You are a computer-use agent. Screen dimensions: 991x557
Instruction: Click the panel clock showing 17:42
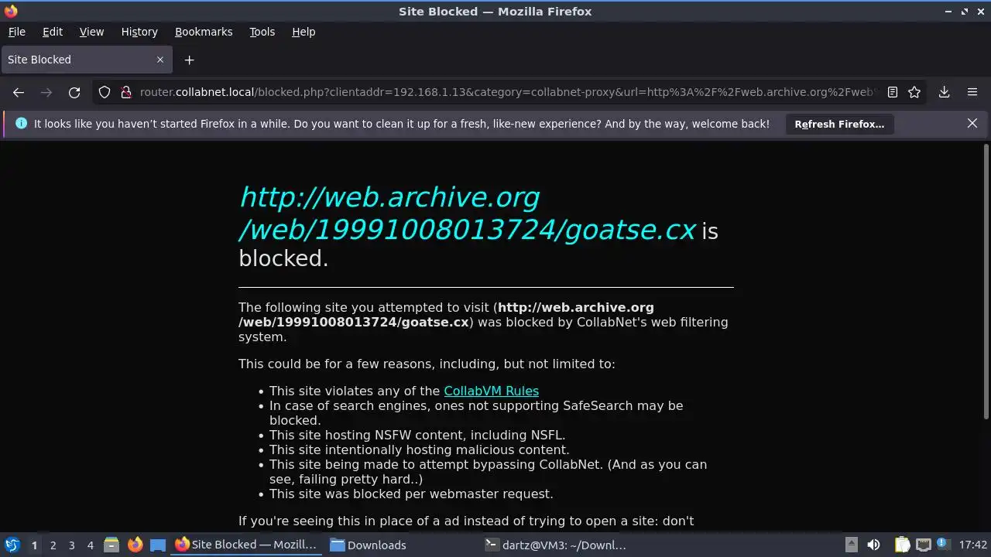point(972,545)
